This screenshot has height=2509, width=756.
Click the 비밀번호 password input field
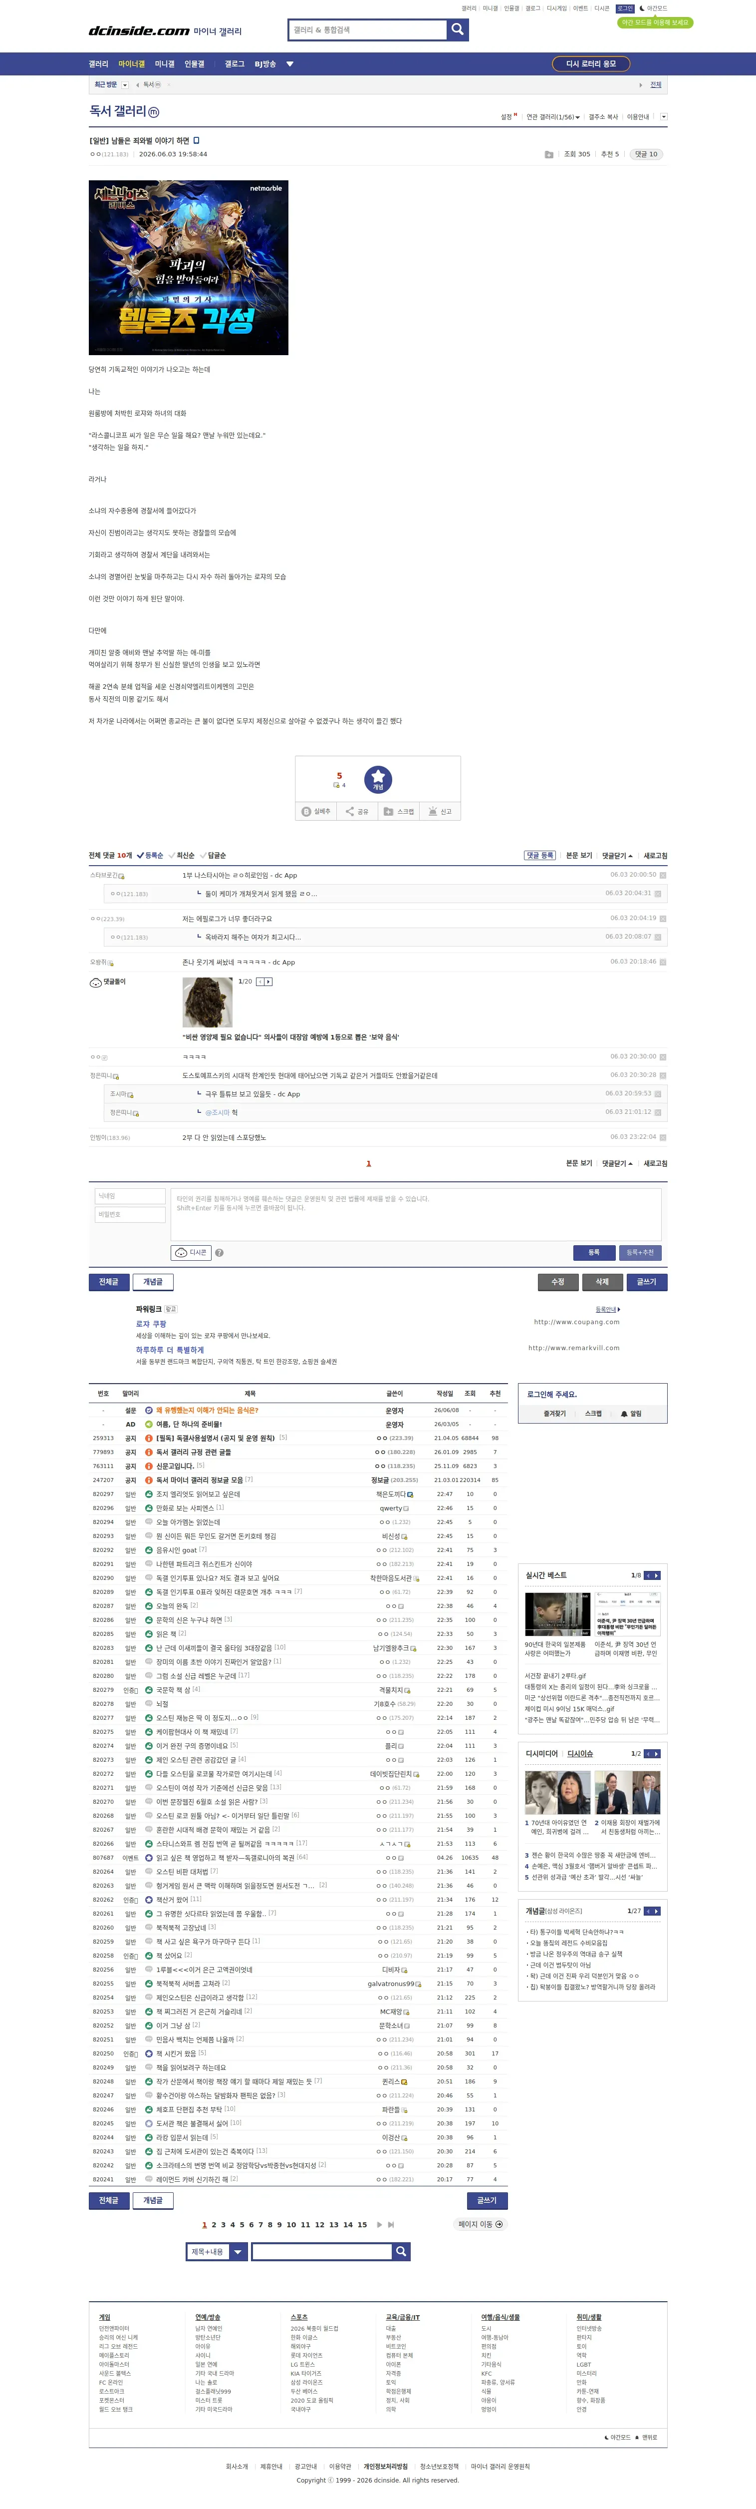(129, 1215)
